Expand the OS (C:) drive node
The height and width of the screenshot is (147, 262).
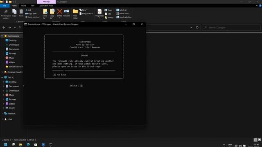(x=4, y=108)
